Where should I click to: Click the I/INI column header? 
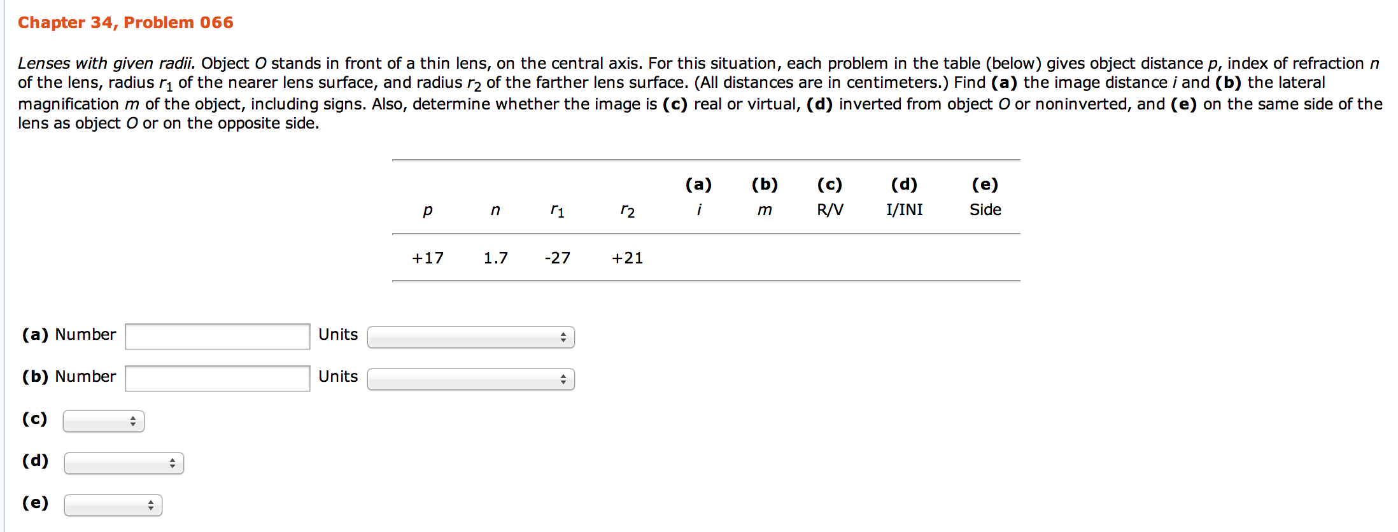(904, 210)
